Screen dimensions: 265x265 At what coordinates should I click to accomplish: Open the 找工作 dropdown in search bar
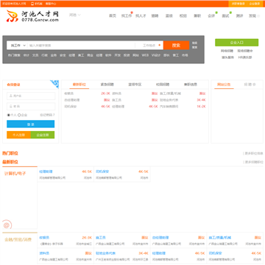pos(18,46)
